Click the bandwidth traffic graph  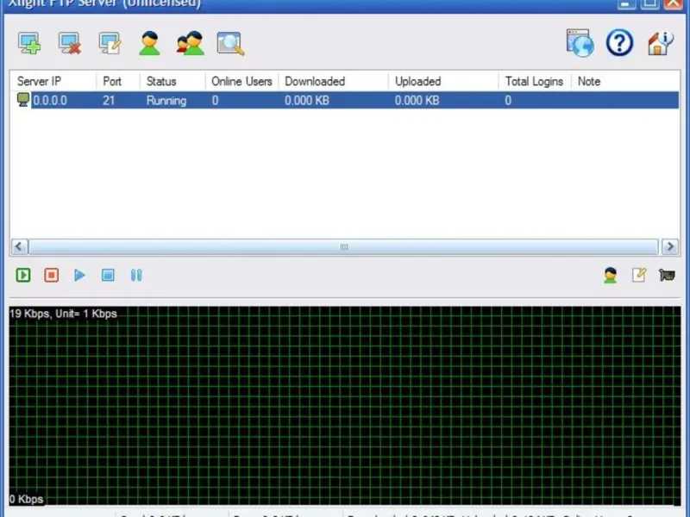click(344, 406)
